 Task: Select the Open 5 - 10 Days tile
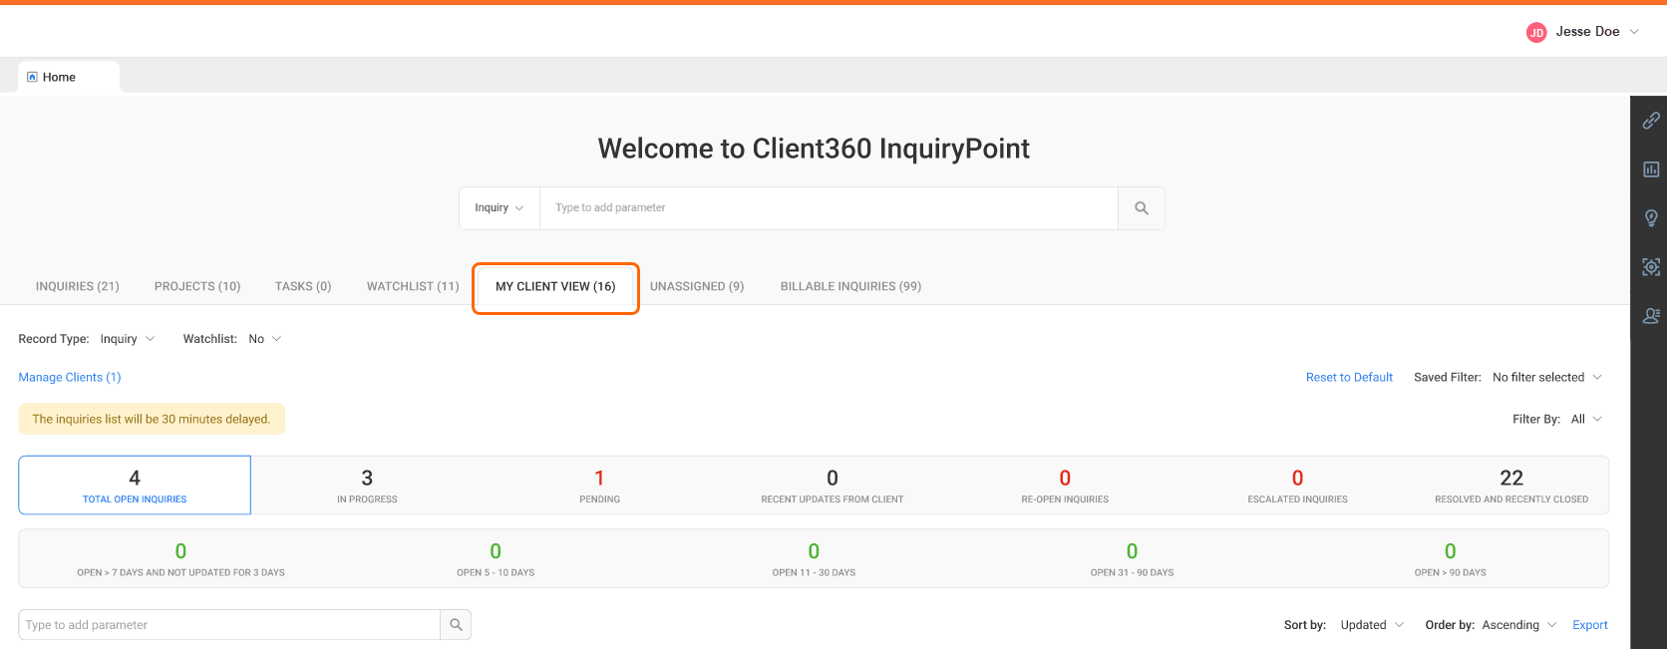(496, 559)
